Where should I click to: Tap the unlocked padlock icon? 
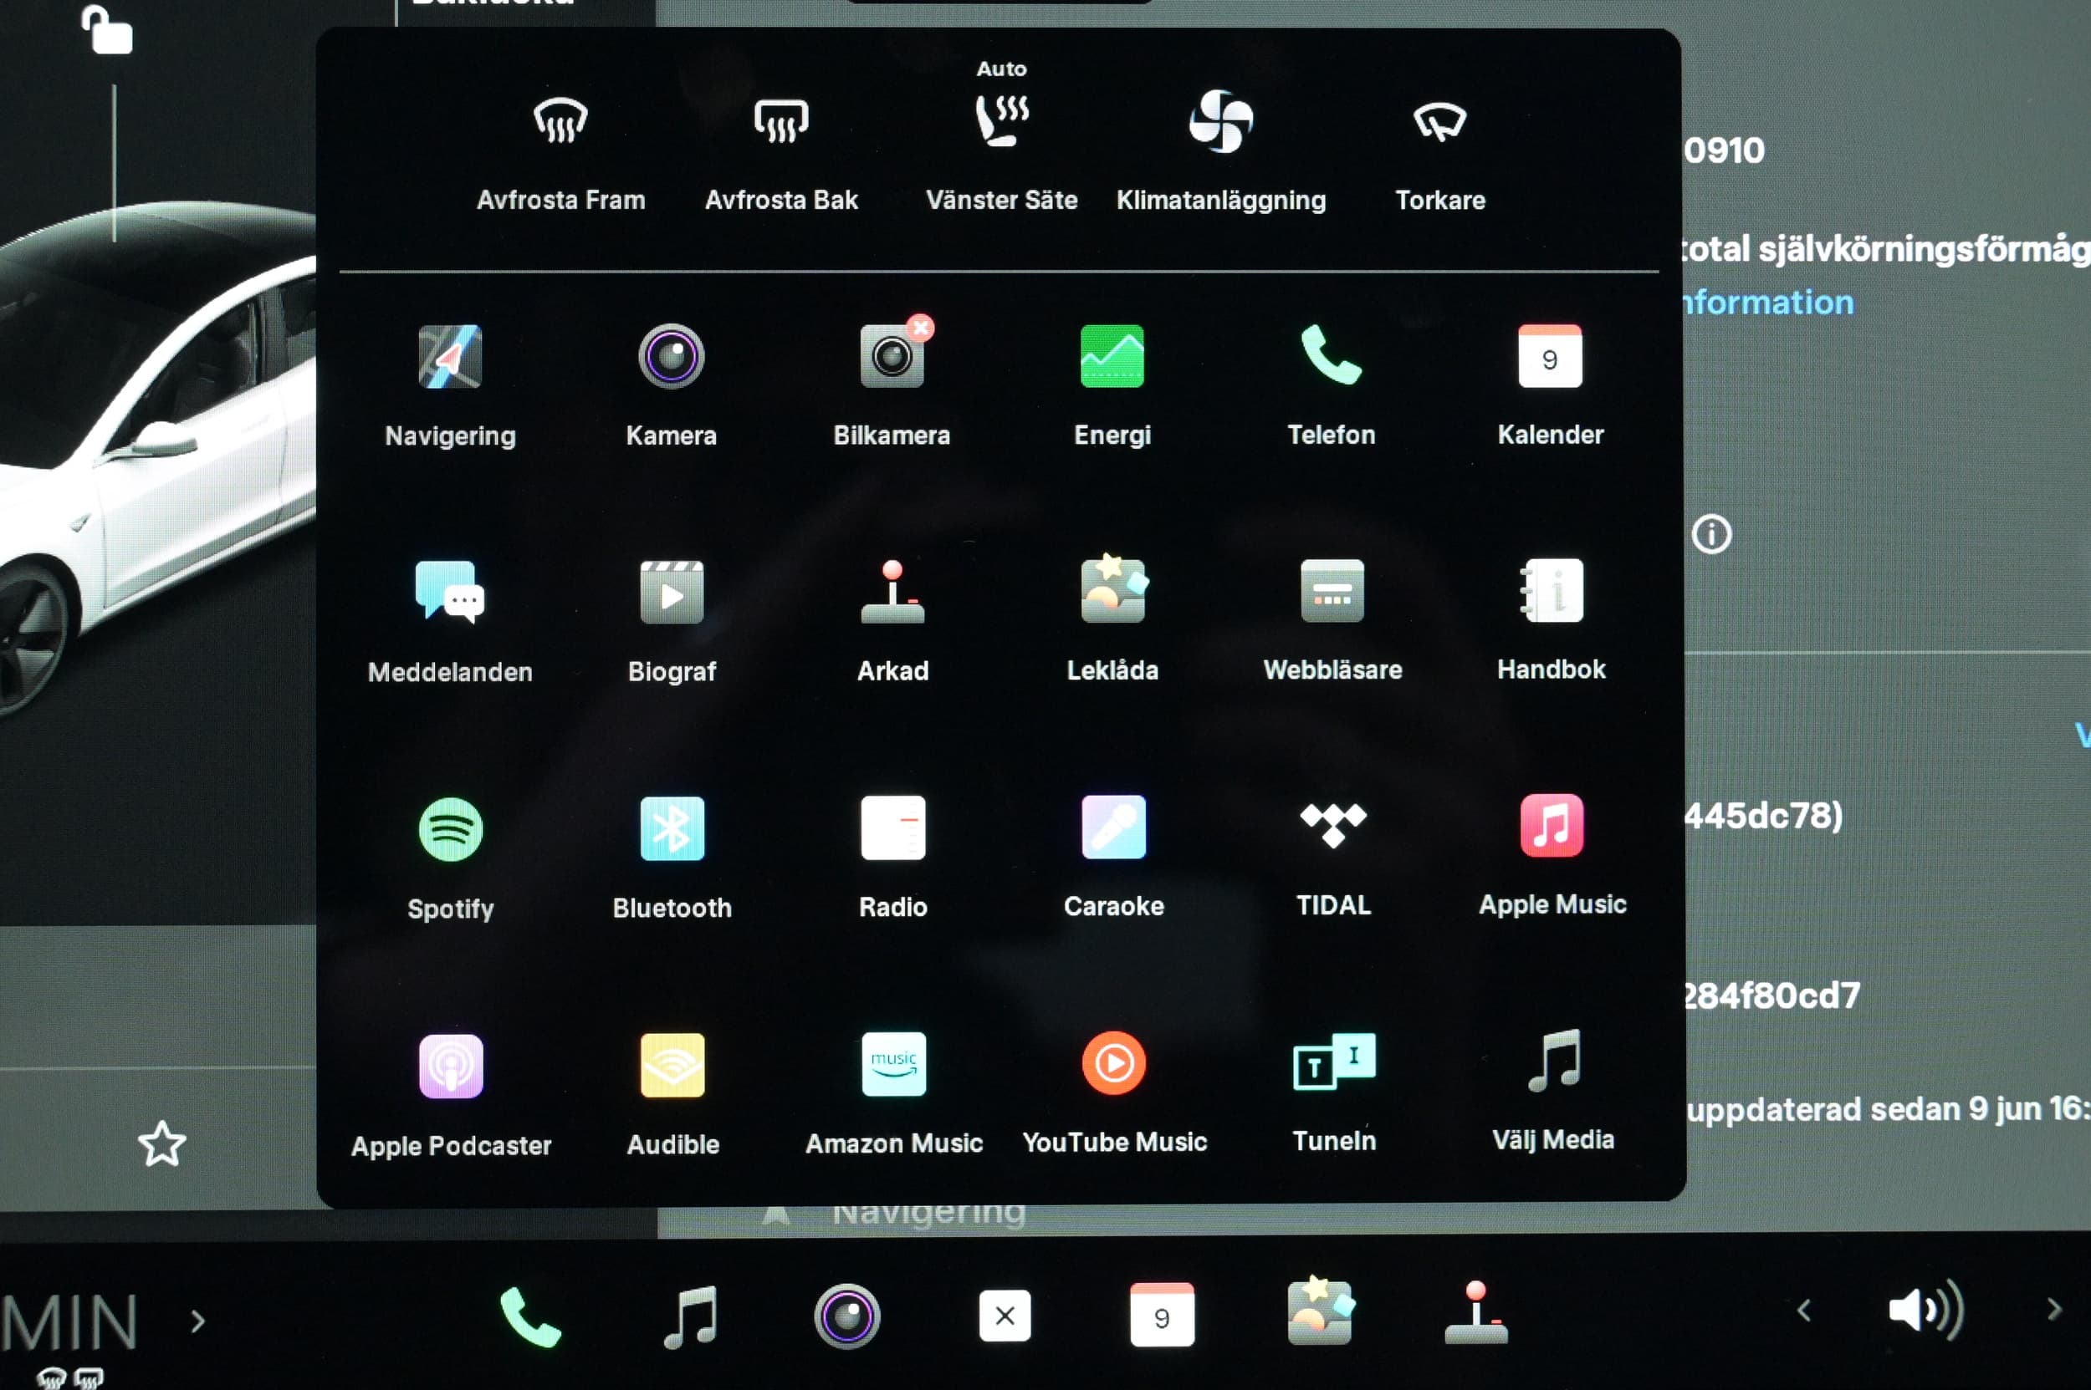tap(106, 29)
